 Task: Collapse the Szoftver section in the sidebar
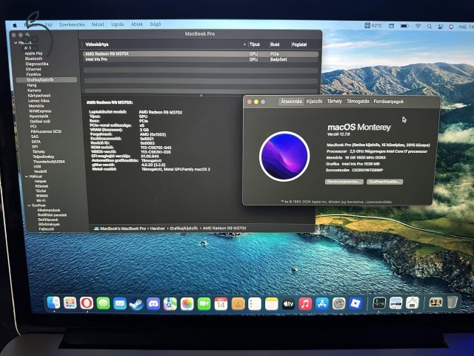click(x=29, y=205)
